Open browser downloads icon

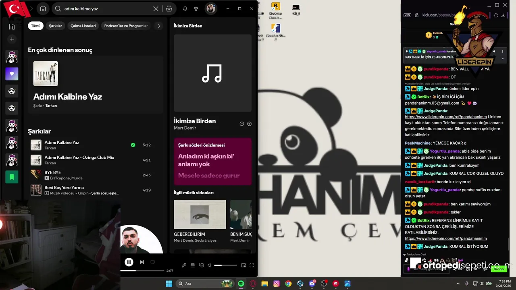(503, 15)
